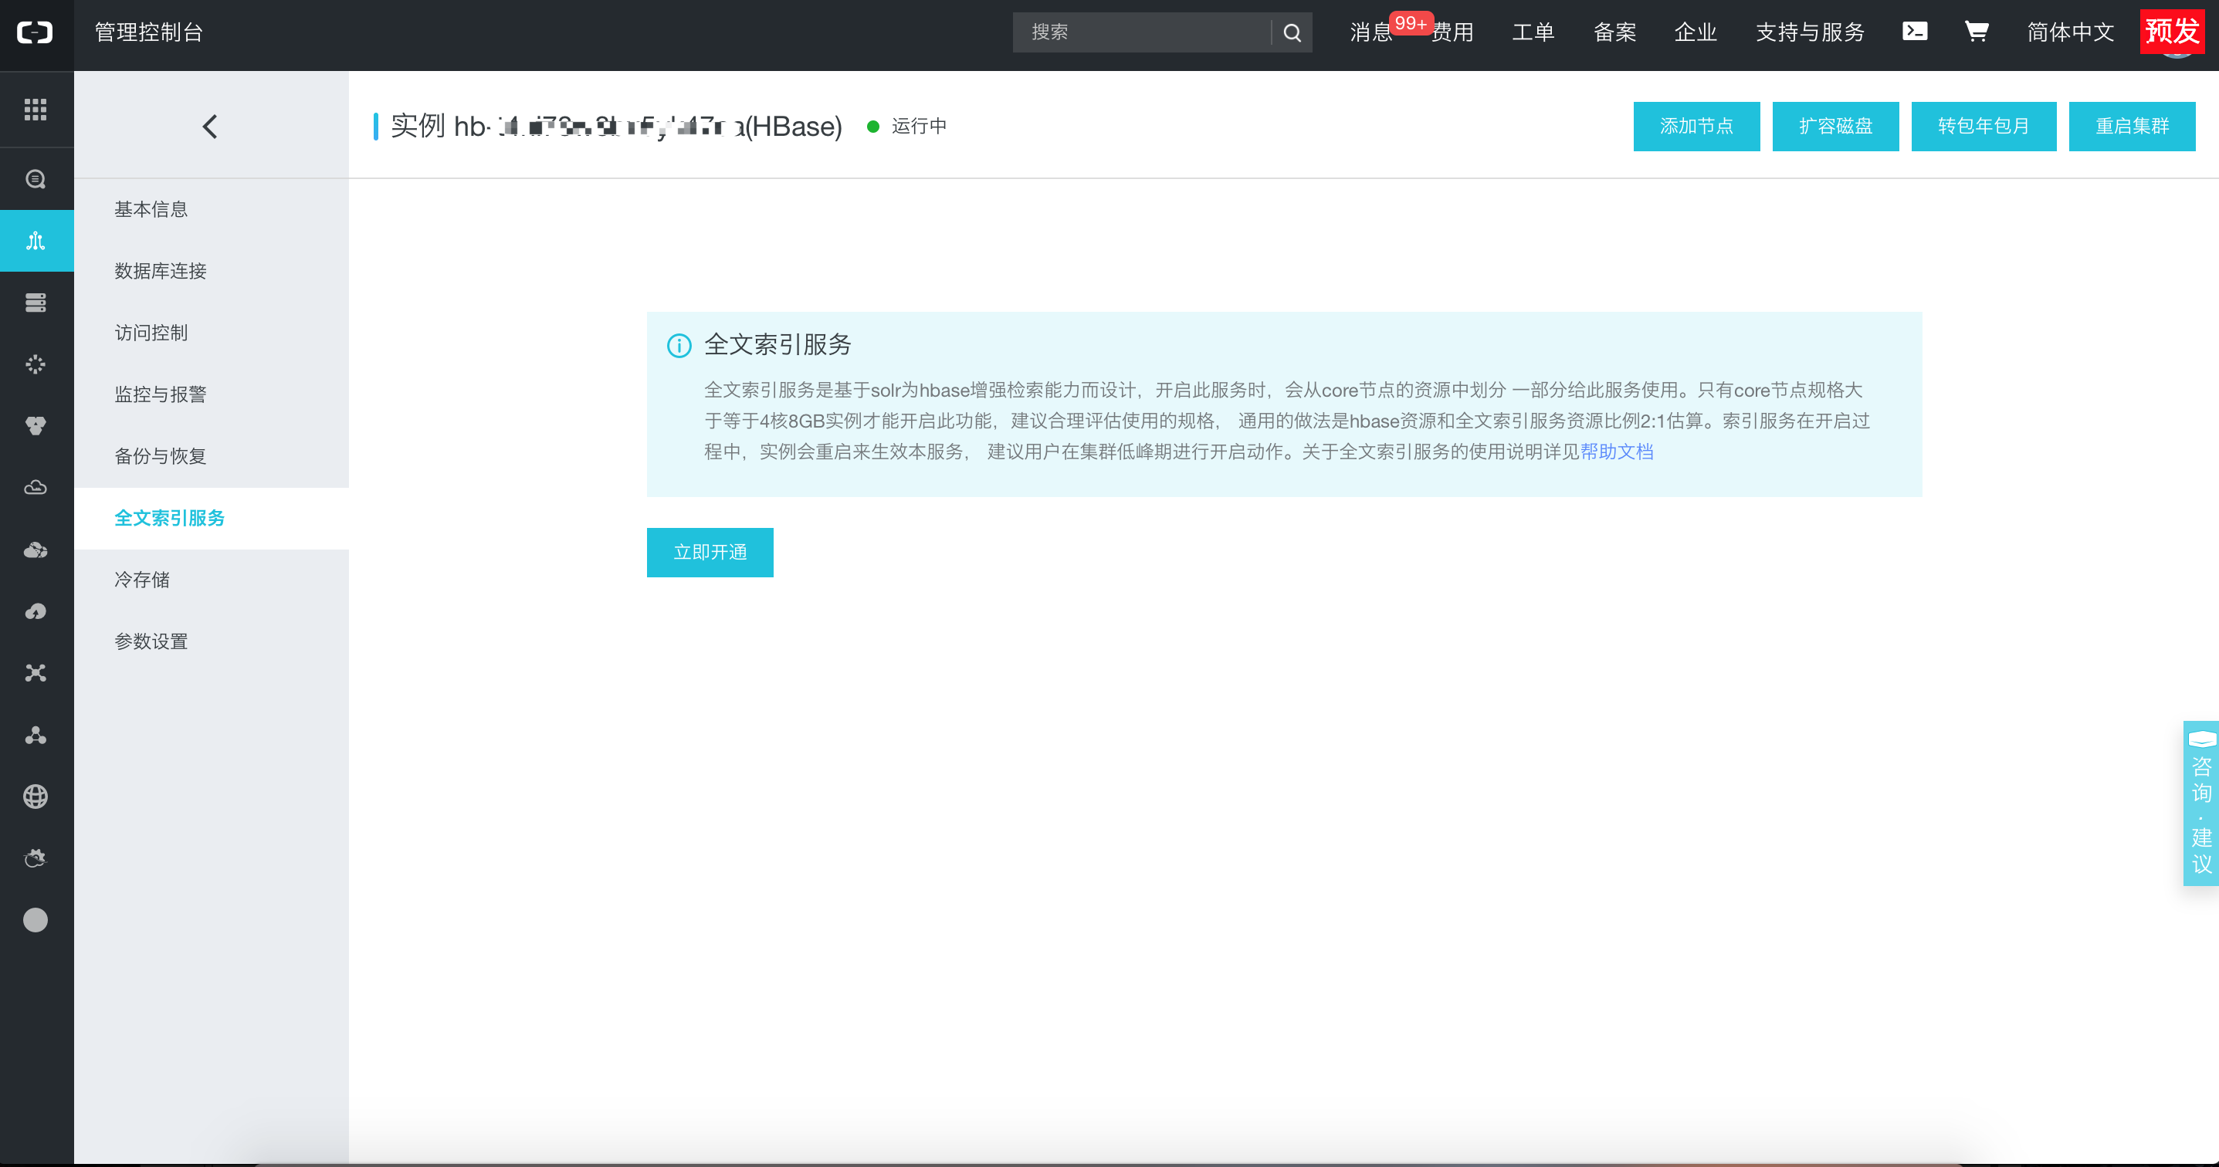Open the 工单 menu in the top bar
This screenshot has height=1167, width=2219.
point(1533,32)
